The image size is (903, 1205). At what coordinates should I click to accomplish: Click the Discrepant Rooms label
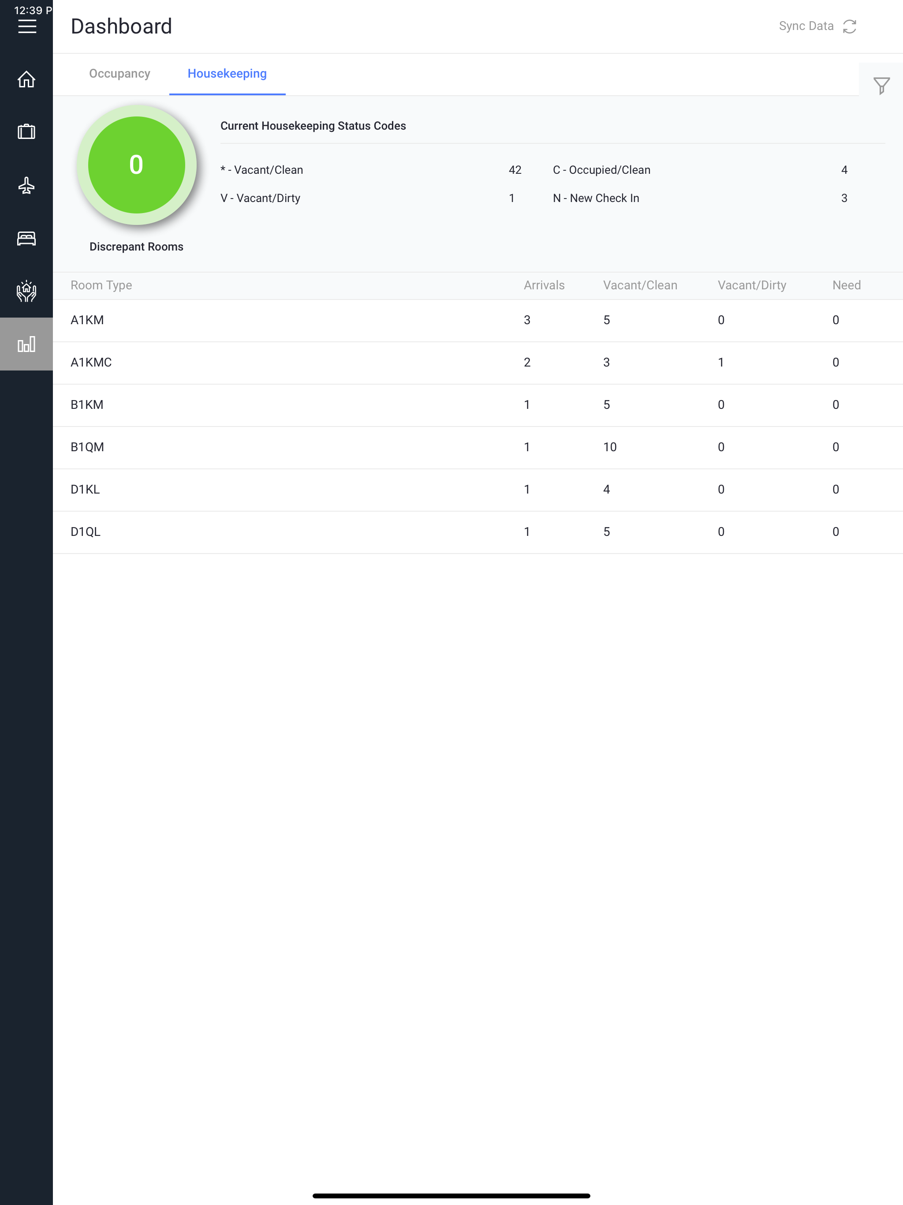point(136,247)
